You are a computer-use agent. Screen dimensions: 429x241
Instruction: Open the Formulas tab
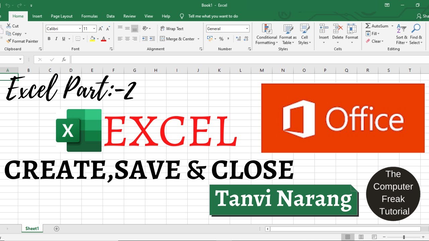click(89, 16)
